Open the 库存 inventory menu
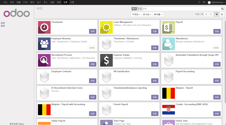226x125 pixels. tap(32, 2)
